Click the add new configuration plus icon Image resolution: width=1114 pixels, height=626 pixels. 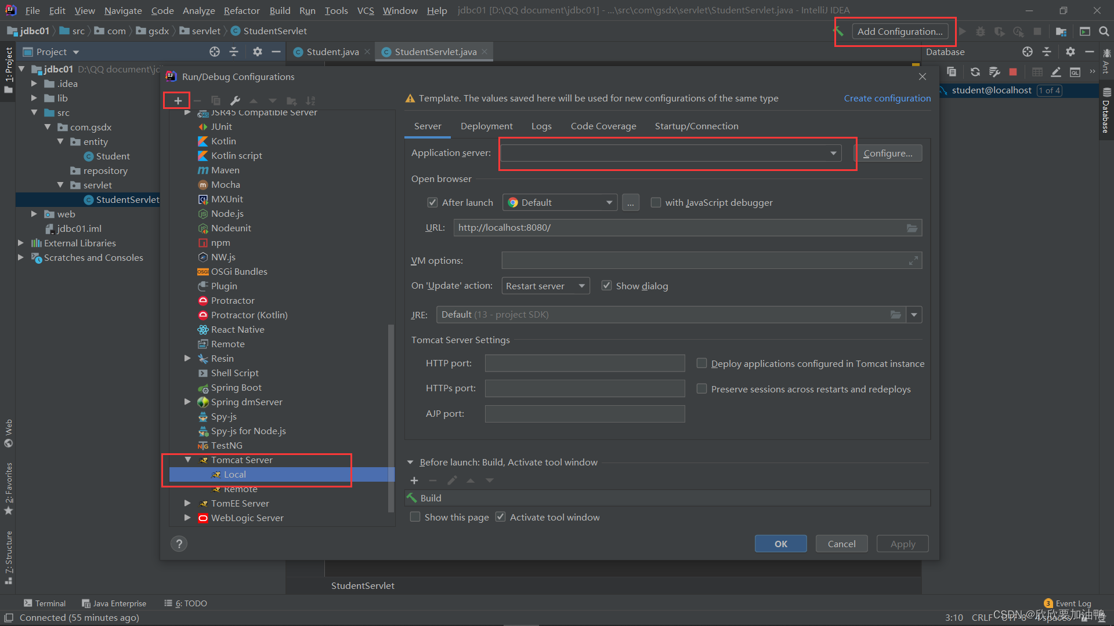tap(178, 100)
